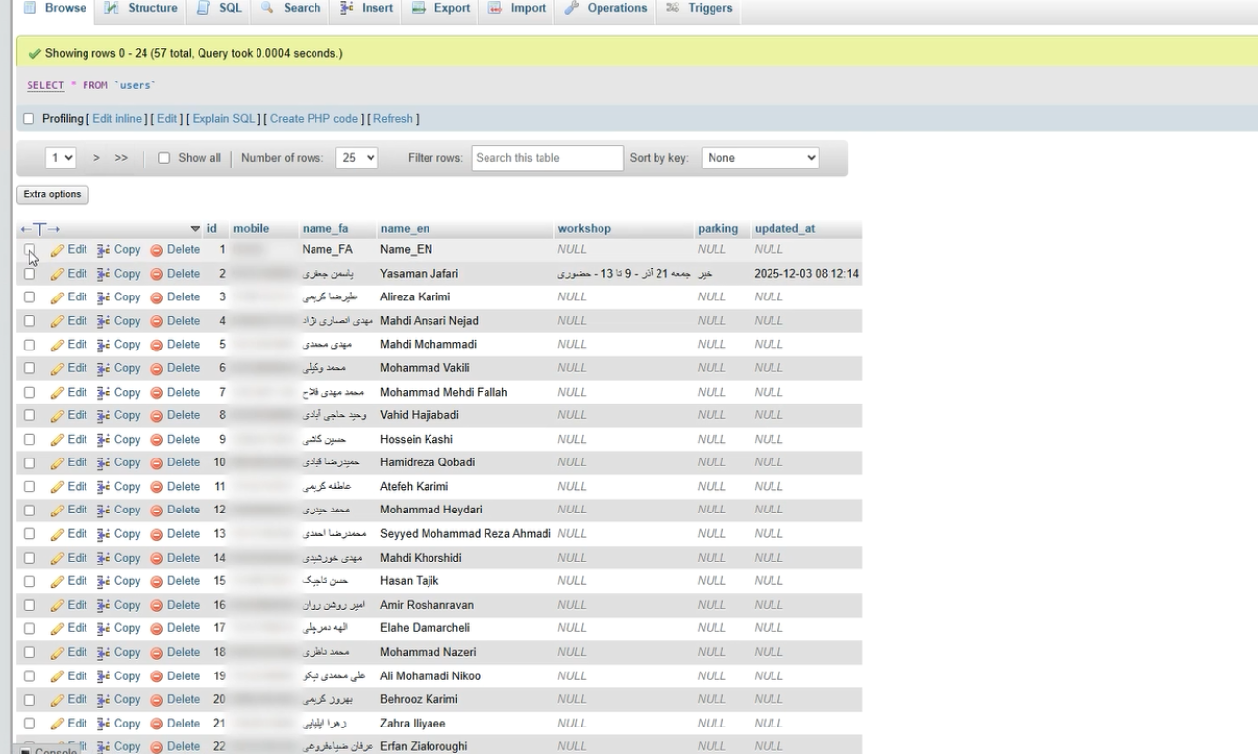
Task: Click the Copy icon for Alireza Karimi row
Action: (103, 297)
